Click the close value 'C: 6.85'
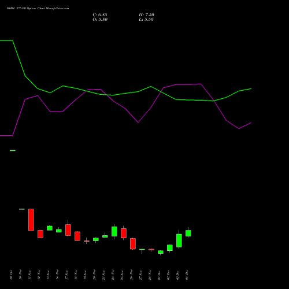This screenshot has height=289, width=289. coord(100,15)
